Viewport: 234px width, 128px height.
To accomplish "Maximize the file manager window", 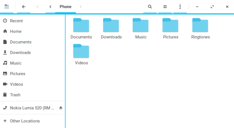I will (x=212, y=7).
